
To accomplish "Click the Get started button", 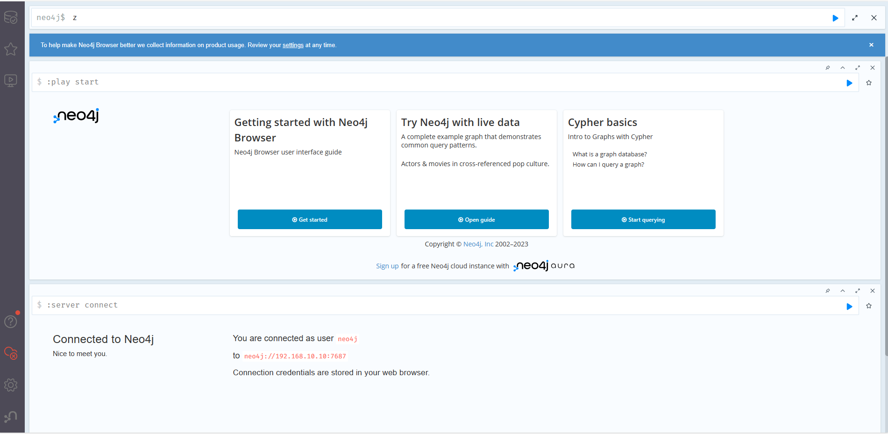I will [310, 219].
